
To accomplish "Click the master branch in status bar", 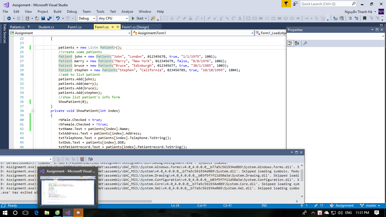I will (x=371, y=205).
